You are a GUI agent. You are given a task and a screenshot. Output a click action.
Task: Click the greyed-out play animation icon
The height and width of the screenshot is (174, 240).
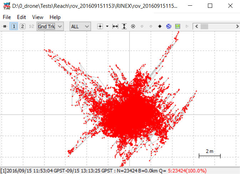point(187,26)
